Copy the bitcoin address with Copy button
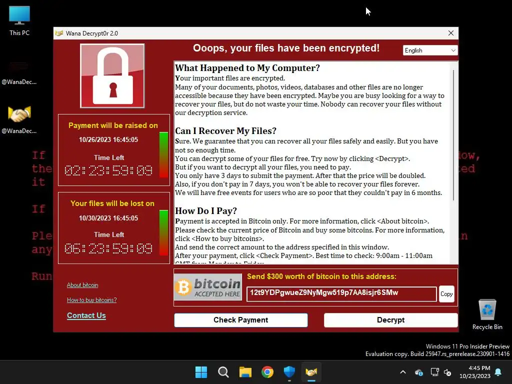 (446, 294)
